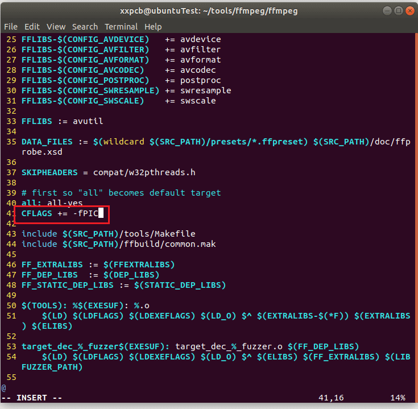Open the Help menu
418x409 pixels.
[x=153, y=27]
